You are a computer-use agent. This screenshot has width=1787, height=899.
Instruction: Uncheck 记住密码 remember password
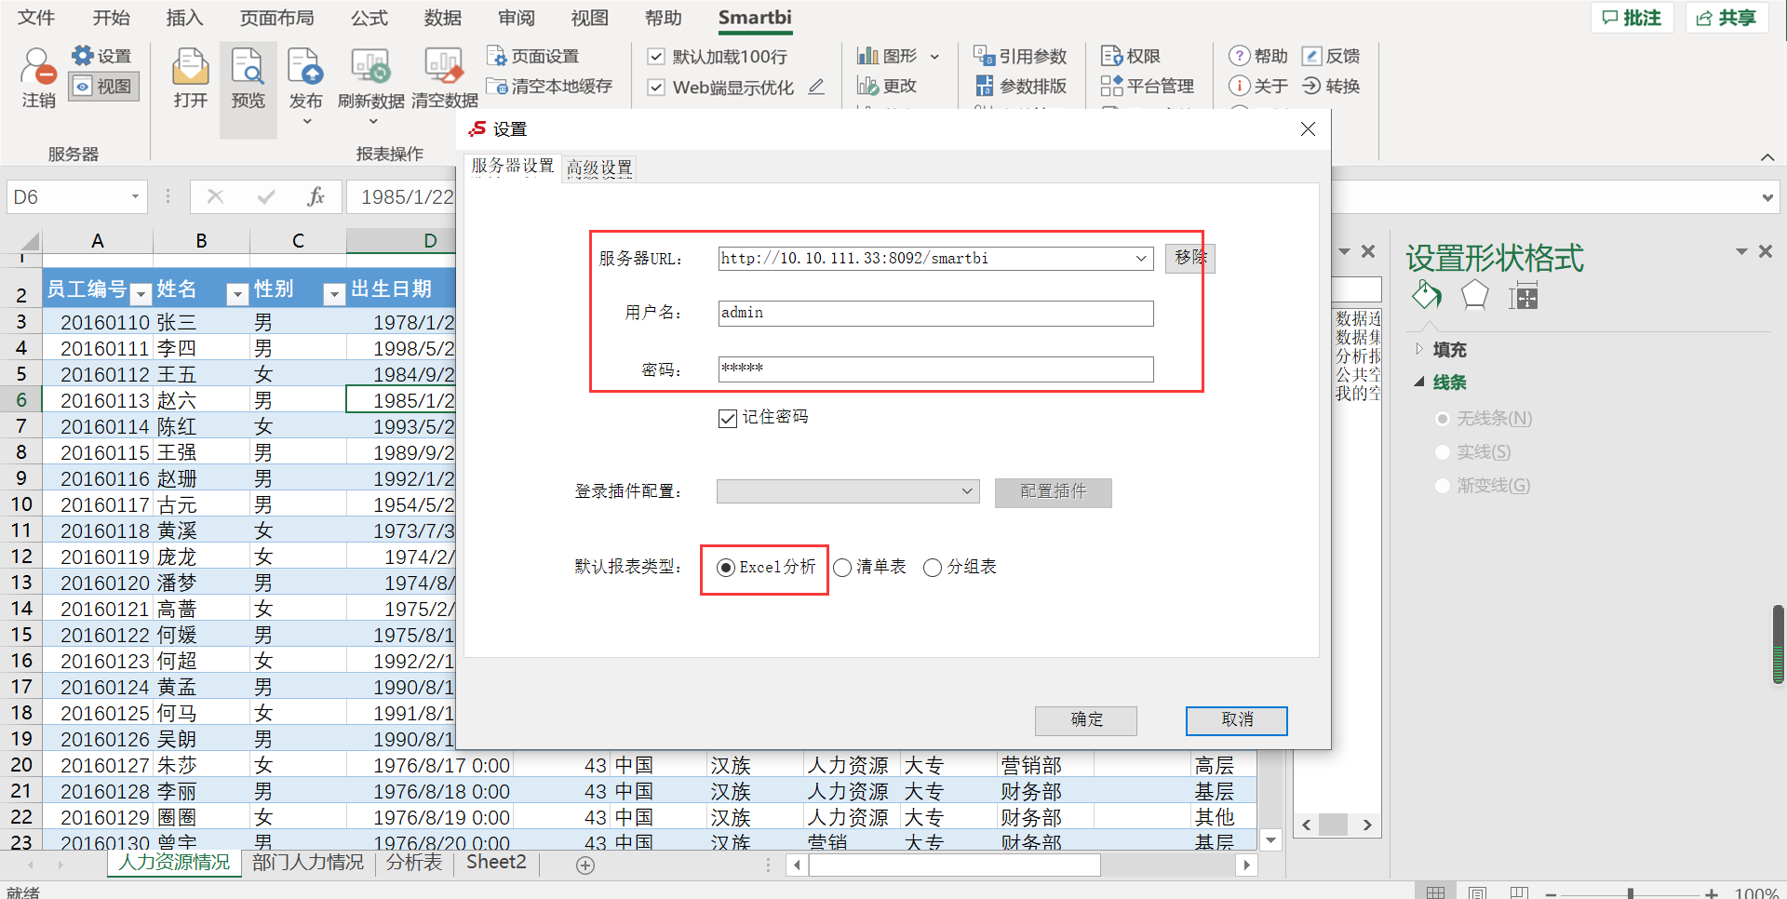pos(728,419)
